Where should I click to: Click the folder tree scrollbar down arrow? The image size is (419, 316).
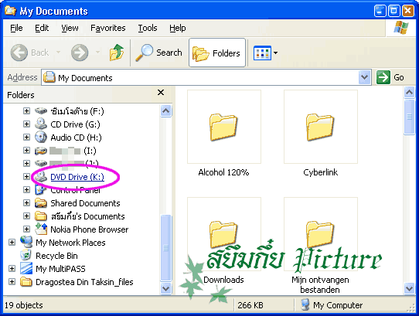(165, 288)
